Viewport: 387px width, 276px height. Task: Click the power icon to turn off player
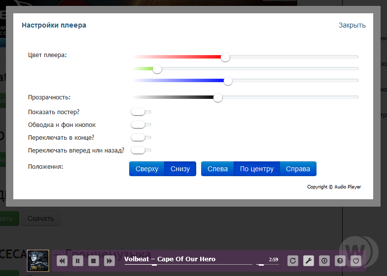tap(356, 261)
